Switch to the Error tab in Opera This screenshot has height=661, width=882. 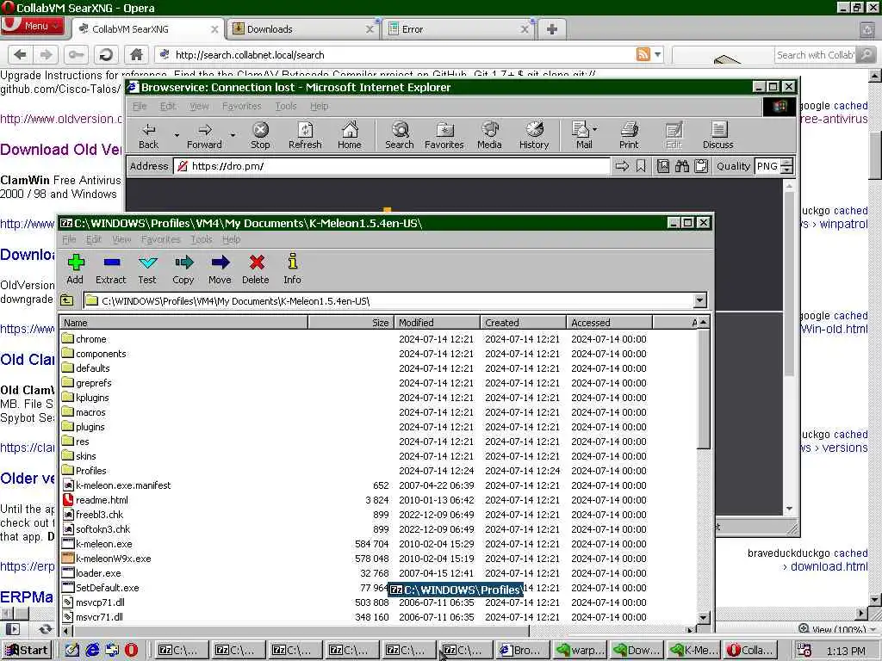click(x=459, y=29)
